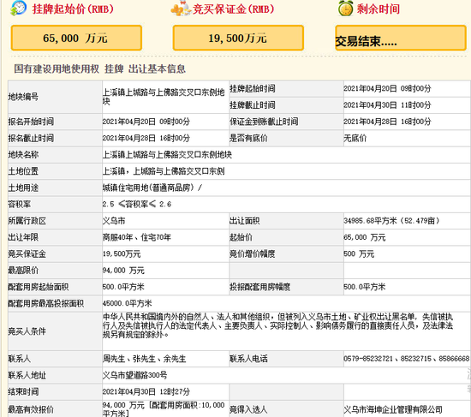This screenshot has height=417, width=471.
Task: Click the clock-money icon beside 挂牌起始价
Action: [18, 8]
